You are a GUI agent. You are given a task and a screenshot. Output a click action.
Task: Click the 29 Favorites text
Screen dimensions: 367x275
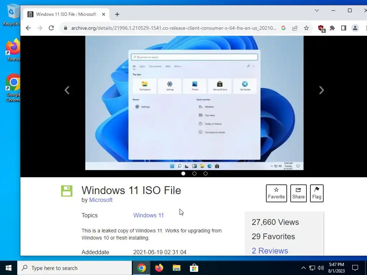pyautogui.click(x=273, y=236)
